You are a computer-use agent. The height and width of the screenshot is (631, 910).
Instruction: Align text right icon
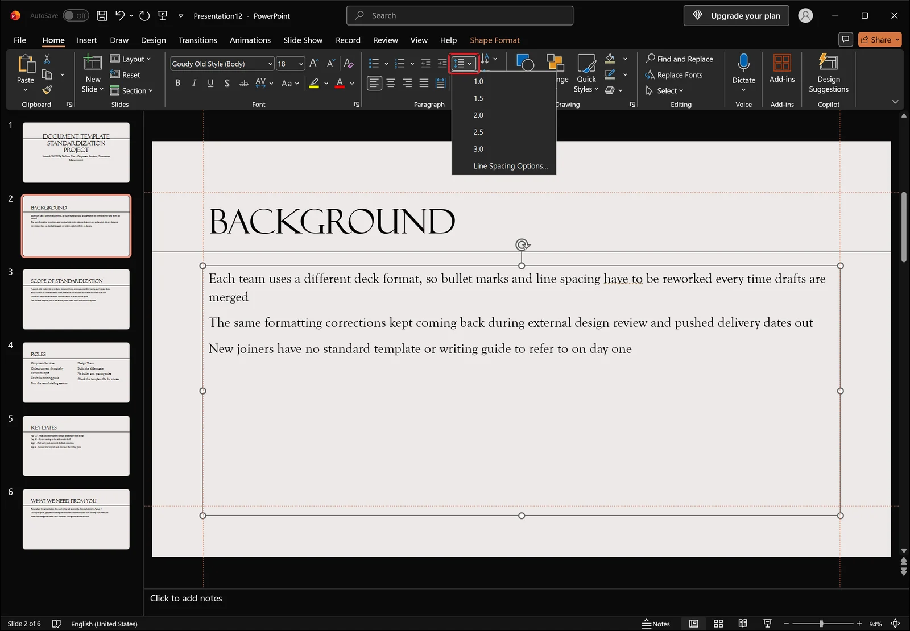[x=407, y=84]
